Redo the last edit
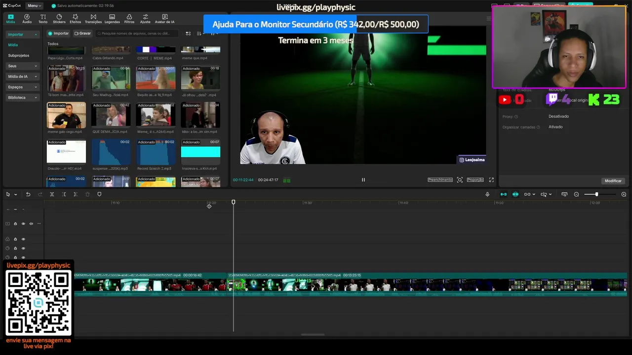 (x=40, y=194)
